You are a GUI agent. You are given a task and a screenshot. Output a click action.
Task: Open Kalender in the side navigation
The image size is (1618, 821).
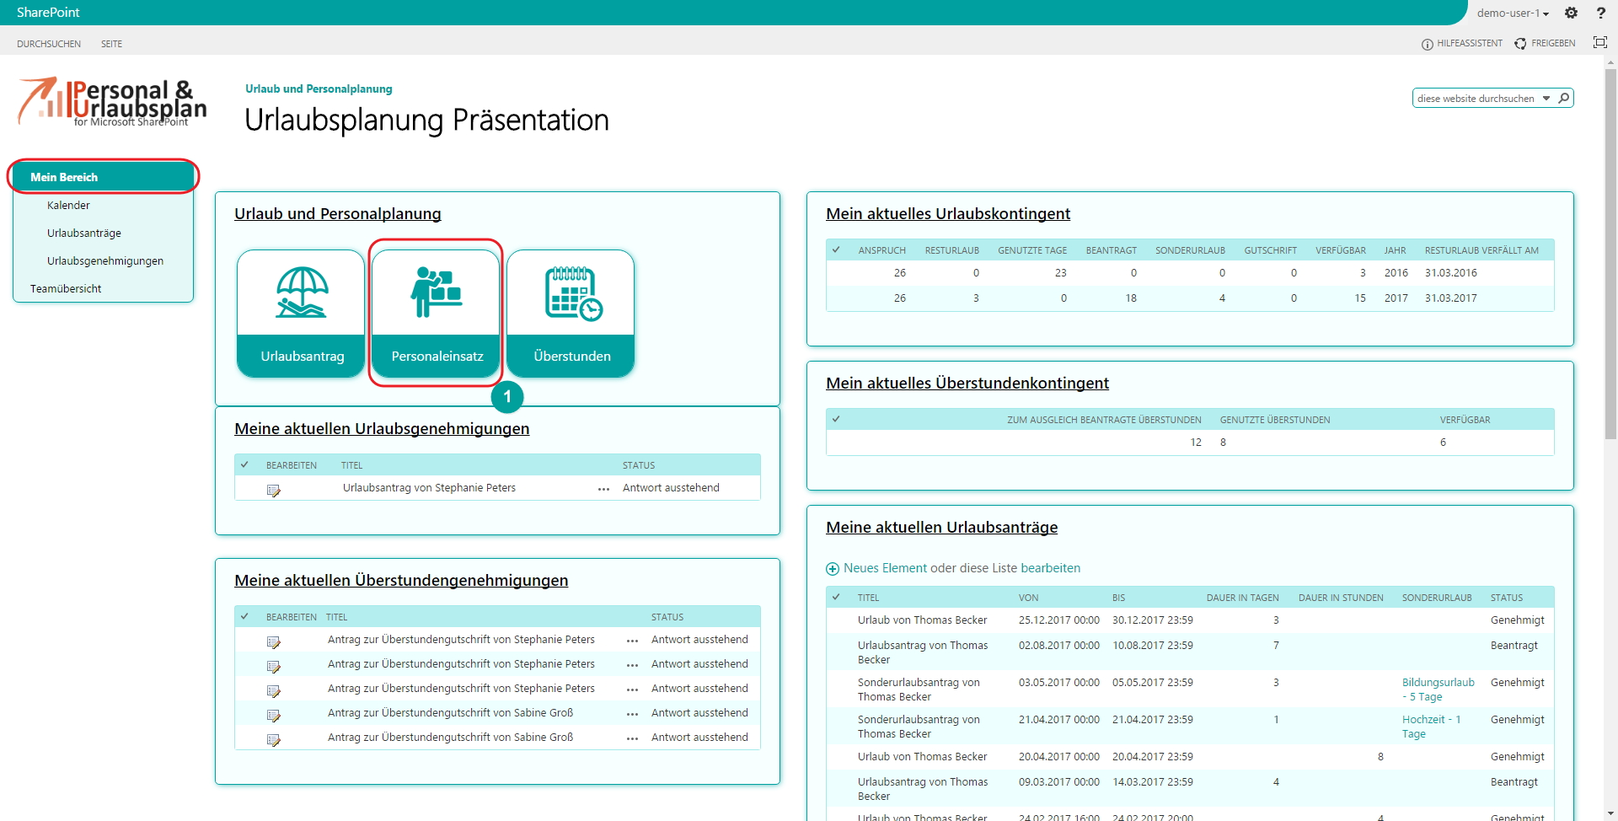68,205
